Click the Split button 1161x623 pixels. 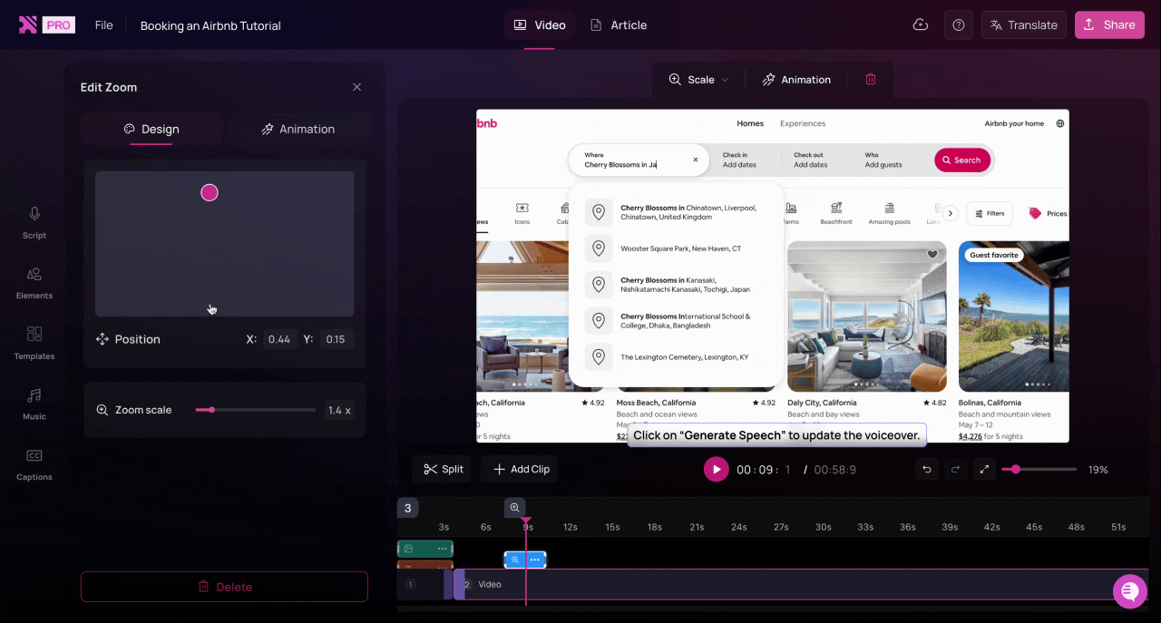point(444,469)
